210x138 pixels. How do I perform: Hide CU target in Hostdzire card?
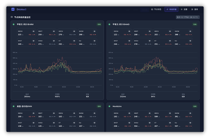point(190,123)
